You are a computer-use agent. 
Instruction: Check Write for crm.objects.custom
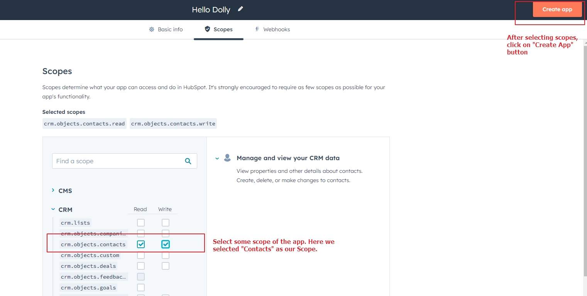166,255
